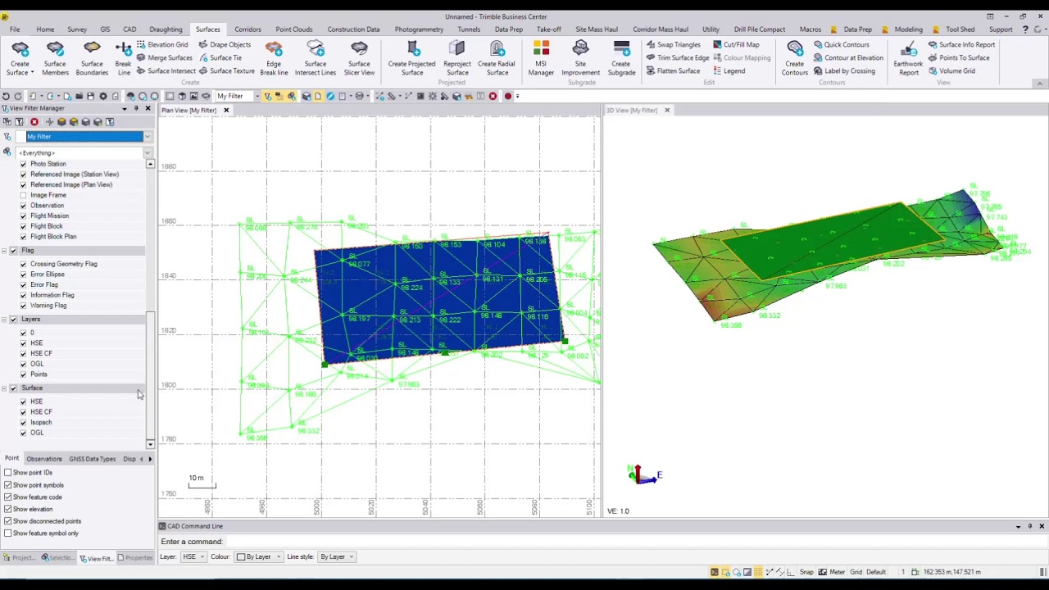This screenshot has width=1049, height=590.
Task: Click the Colour By Layer swatch
Action: (241, 557)
